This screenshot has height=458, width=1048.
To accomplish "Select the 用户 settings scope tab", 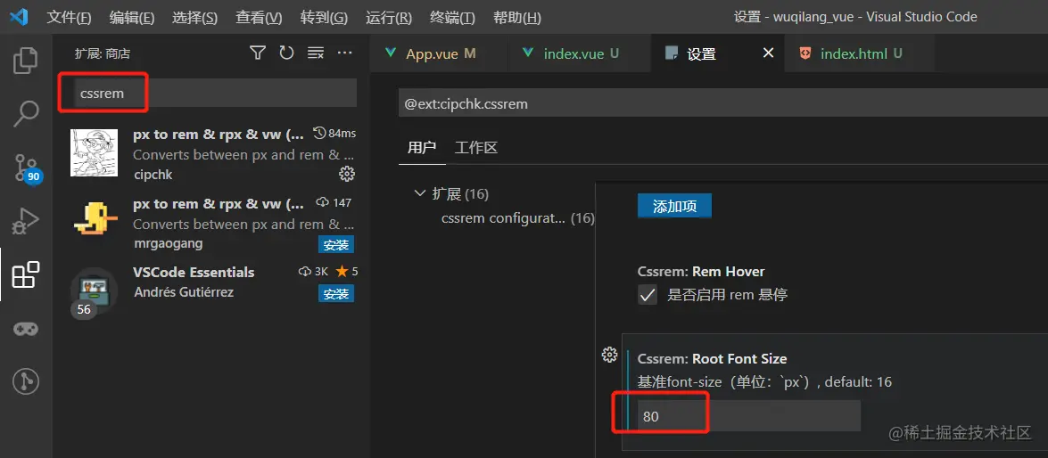I will [422, 148].
